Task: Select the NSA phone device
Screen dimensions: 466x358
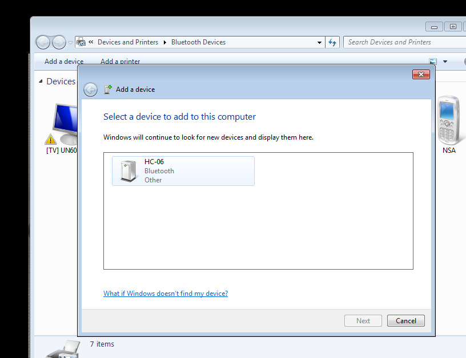Action: coord(449,125)
